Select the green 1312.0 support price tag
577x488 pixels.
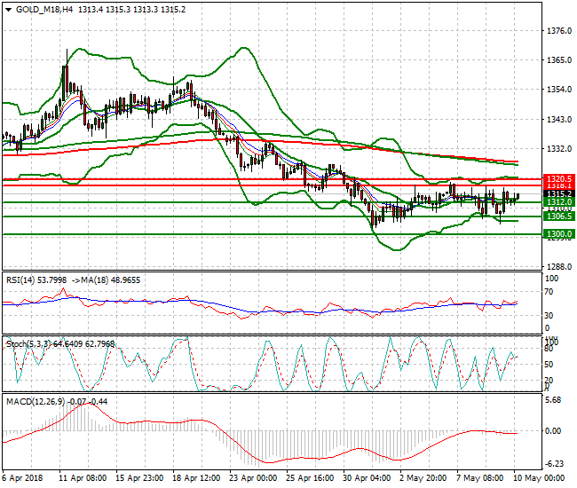tap(557, 201)
